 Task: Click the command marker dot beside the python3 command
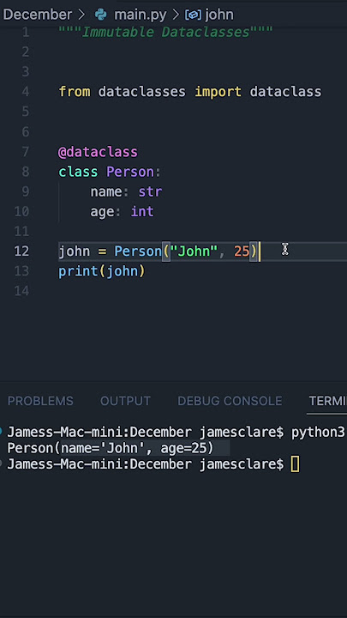click(1, 432)
